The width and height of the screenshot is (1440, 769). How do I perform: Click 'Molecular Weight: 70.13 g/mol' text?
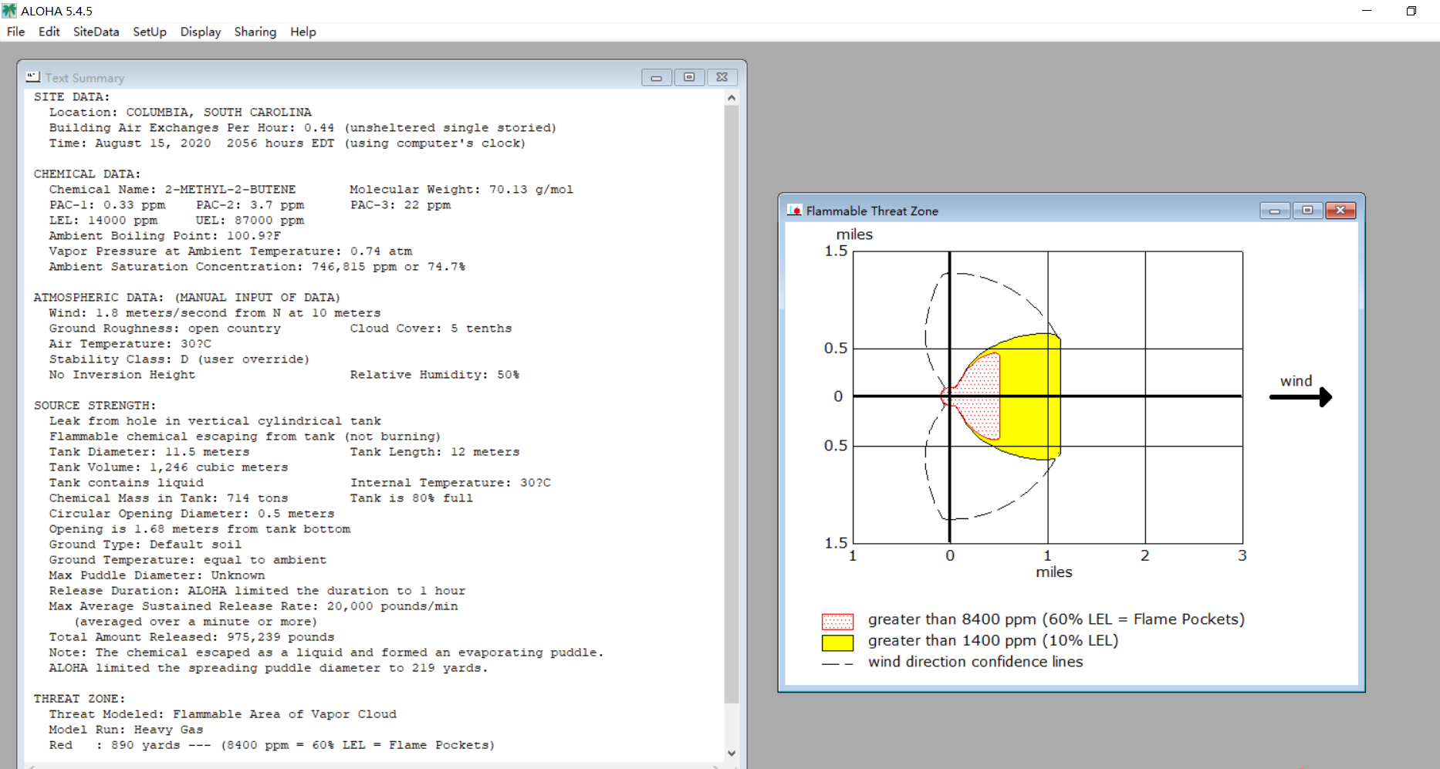pyautogui.click(x=461, y=190)
